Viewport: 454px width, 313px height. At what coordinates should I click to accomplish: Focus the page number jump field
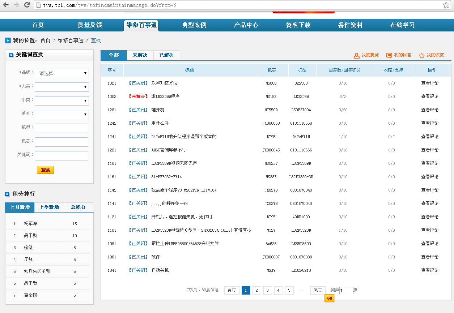346,291
